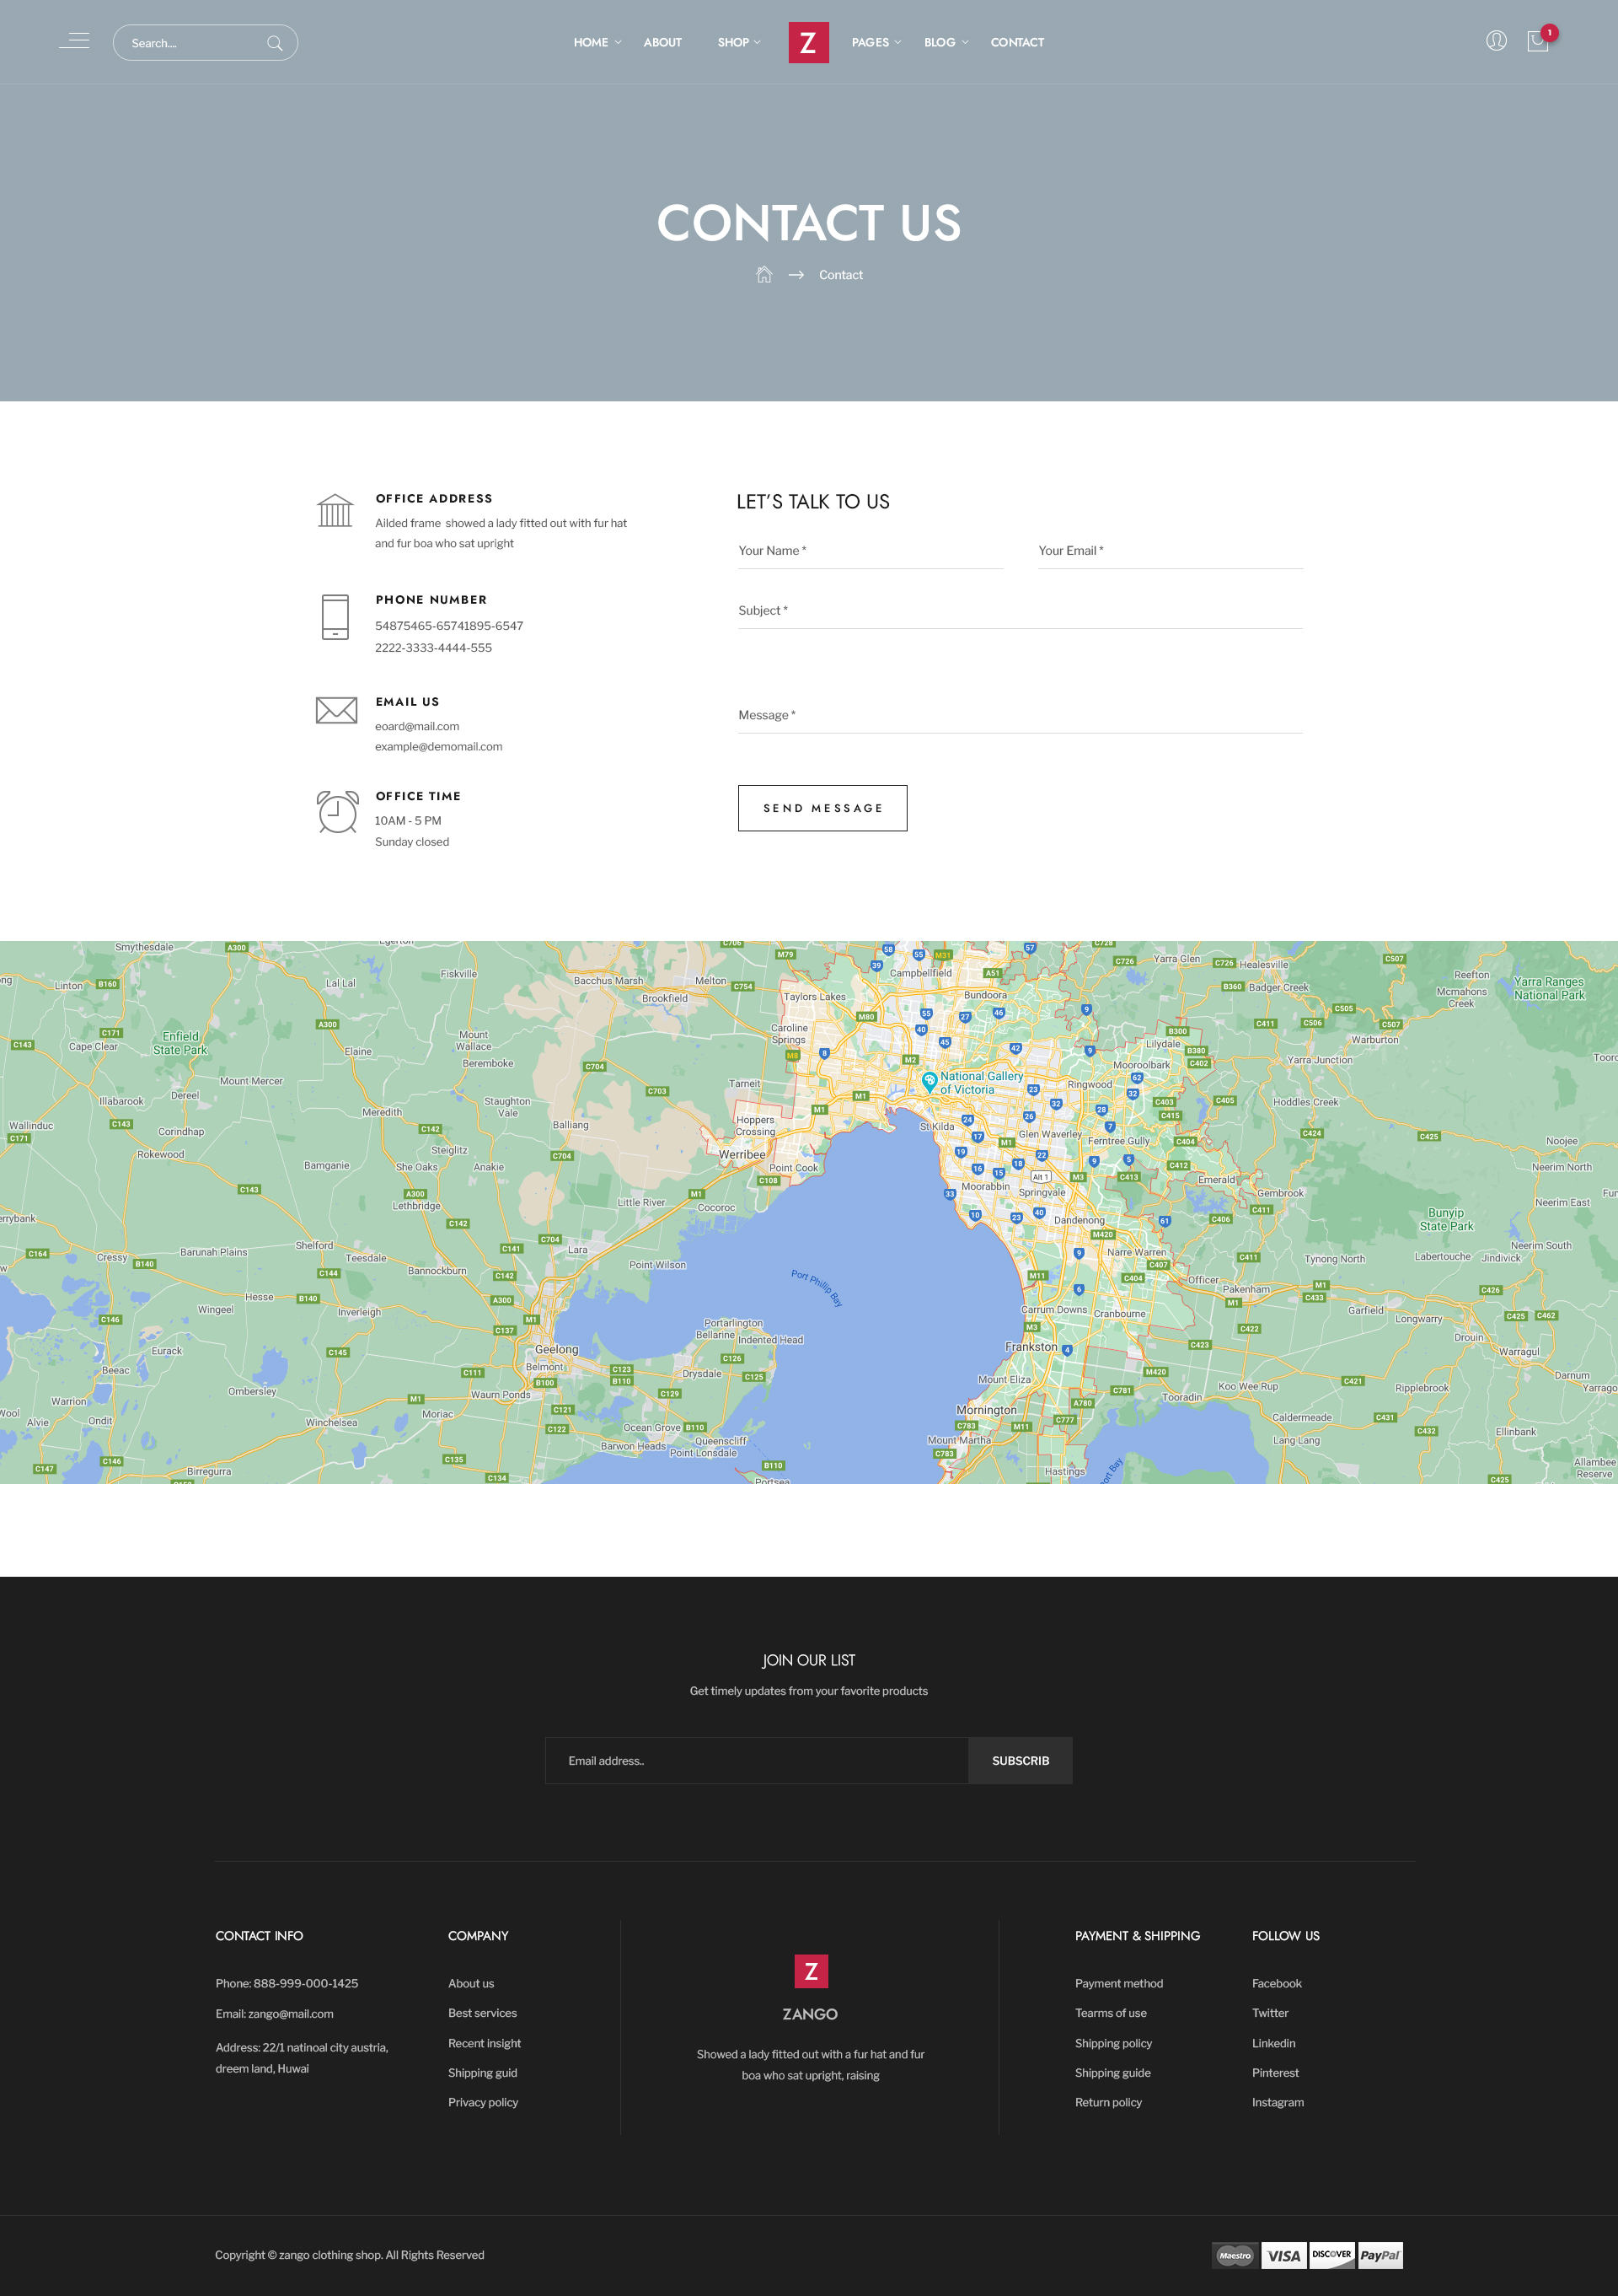Expand the Shop menu dropdown

click(x=738, y=43)
